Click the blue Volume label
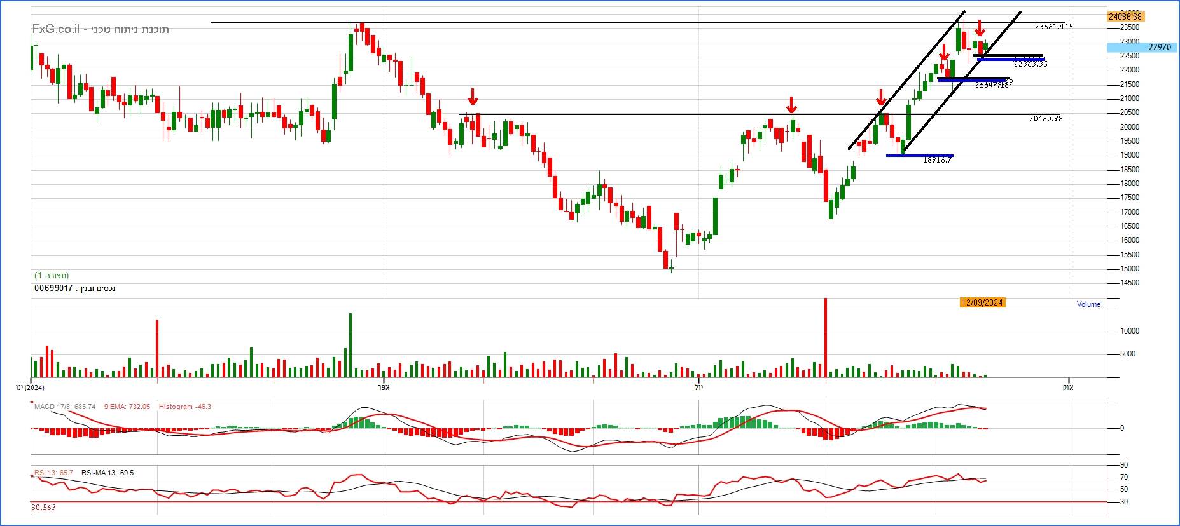 [1088, 304]
